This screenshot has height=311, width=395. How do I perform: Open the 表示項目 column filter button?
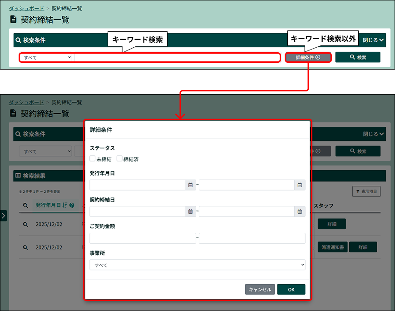coord(366,191)
